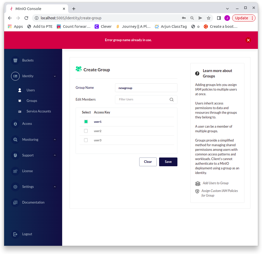262x254 pixels.
Task: Click the License icon in sidebar
Action: [15, 171]
